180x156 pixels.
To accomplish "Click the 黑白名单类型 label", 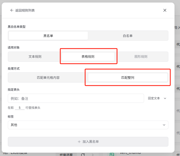I will coord(17,27).
